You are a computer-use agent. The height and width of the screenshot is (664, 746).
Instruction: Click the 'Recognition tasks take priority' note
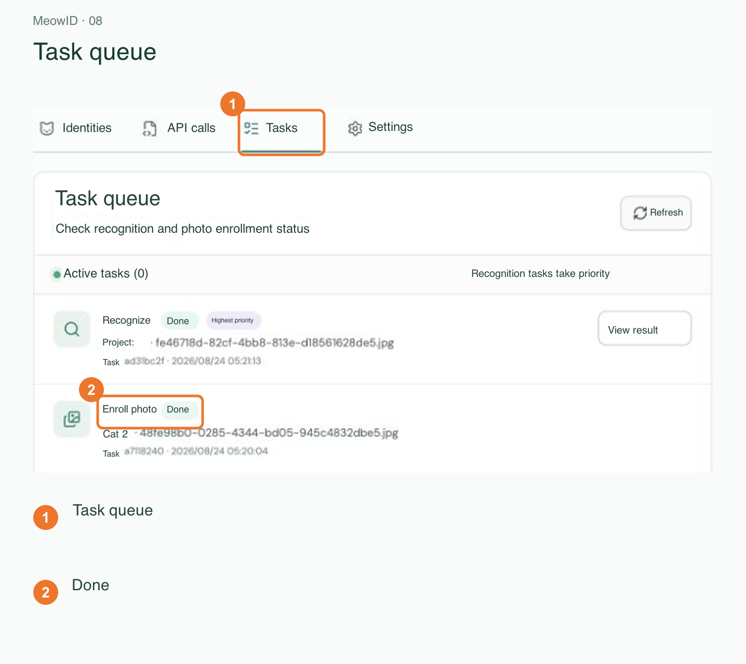(540, 274)
